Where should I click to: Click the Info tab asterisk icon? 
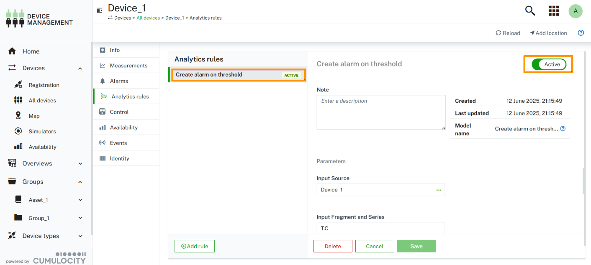(x=103, y=50)
